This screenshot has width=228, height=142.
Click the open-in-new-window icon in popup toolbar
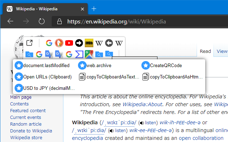tap(30, 43)
